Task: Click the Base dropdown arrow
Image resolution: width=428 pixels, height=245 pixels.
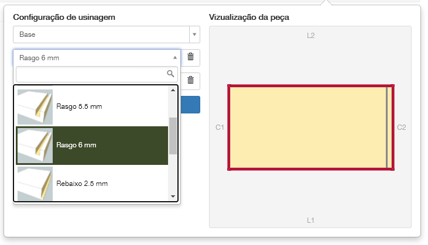Action: coord(194,34)
